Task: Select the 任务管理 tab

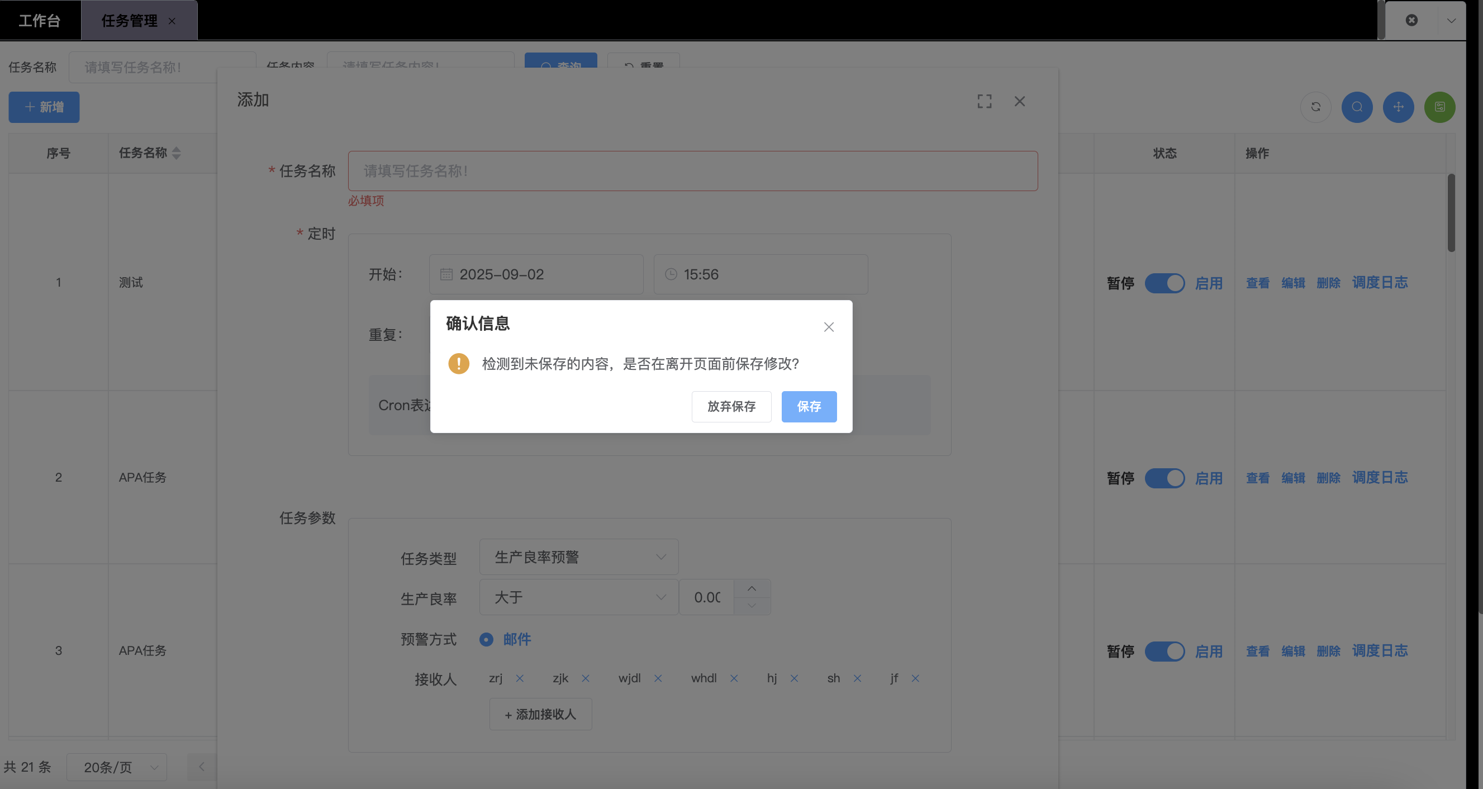Action: point(130,21)
